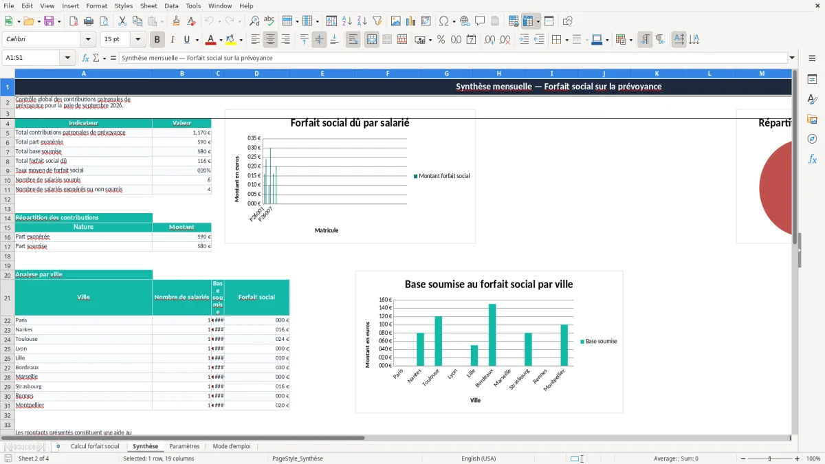Click PageStyle_Synthèse in the status bar
This screenshot has height=464, width=825.
[x=298, y=459]
